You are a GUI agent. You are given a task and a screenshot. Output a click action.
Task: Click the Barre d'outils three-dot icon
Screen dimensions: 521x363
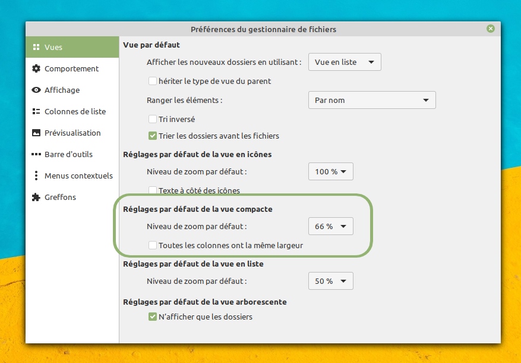tap(36, 155)
